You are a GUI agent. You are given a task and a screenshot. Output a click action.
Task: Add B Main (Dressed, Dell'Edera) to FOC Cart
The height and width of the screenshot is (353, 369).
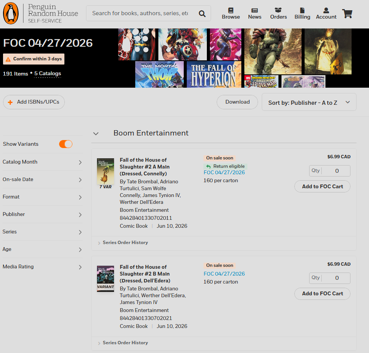point(322,293)
